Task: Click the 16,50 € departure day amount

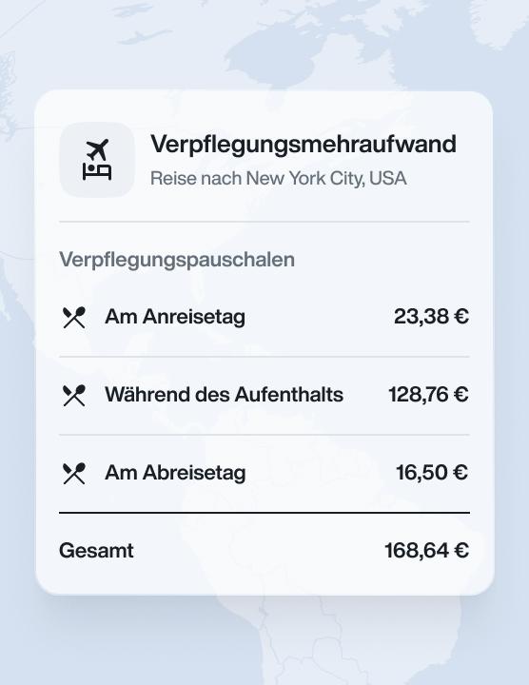Action: pos(432,472)
